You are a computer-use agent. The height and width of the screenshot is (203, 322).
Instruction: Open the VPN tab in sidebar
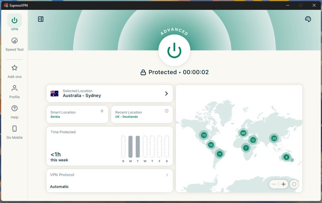coord(14,23)
